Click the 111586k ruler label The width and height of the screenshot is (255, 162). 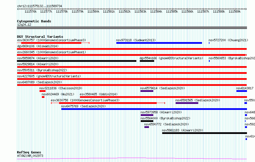pos(187,11)
